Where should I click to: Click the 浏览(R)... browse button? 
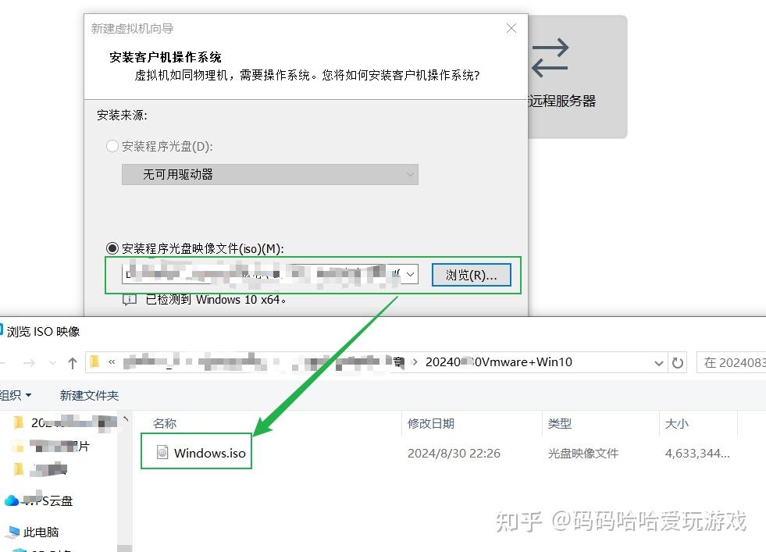point(472,274)
